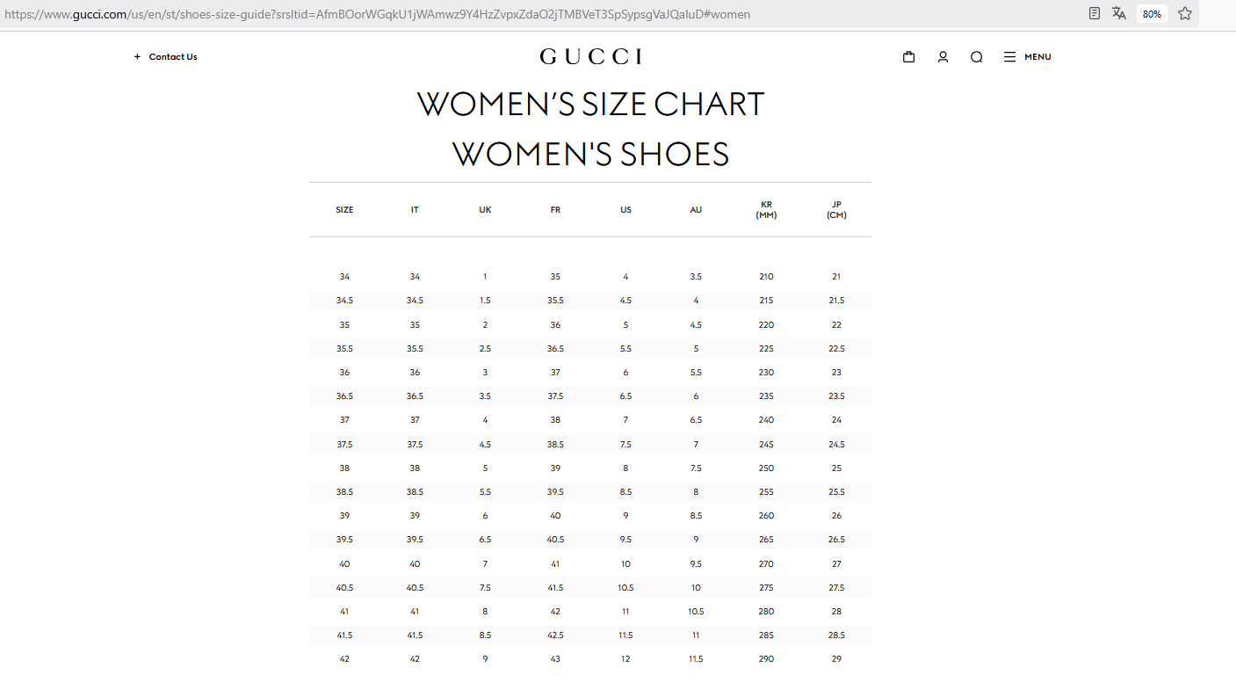
Task: Select the KR value 210
Action: click(766, 277)
